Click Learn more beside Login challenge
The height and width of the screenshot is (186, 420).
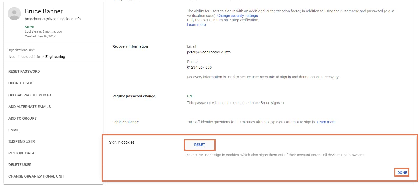(326, 122)
